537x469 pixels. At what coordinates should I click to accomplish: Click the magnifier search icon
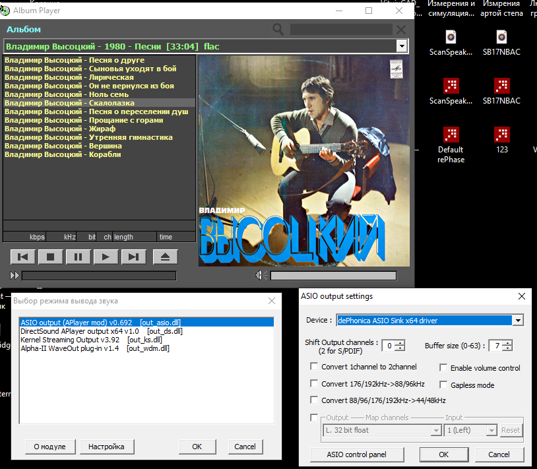tap(278, 30)
